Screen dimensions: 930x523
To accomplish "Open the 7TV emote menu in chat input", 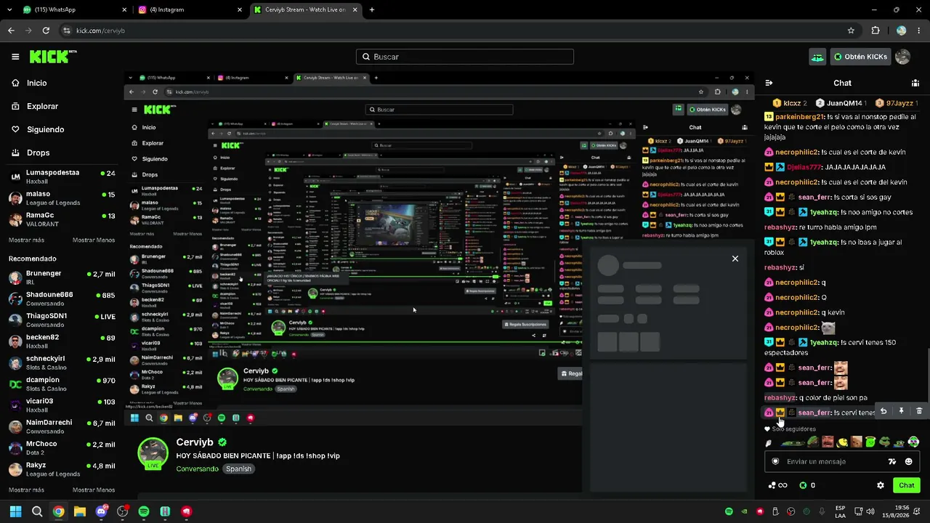I will [892, 461].
